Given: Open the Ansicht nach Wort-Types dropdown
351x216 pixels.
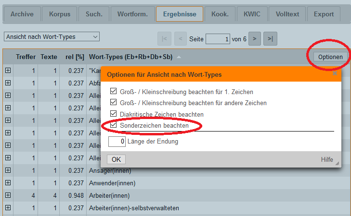Looking at the screenshot, I should tap(52, 36).
